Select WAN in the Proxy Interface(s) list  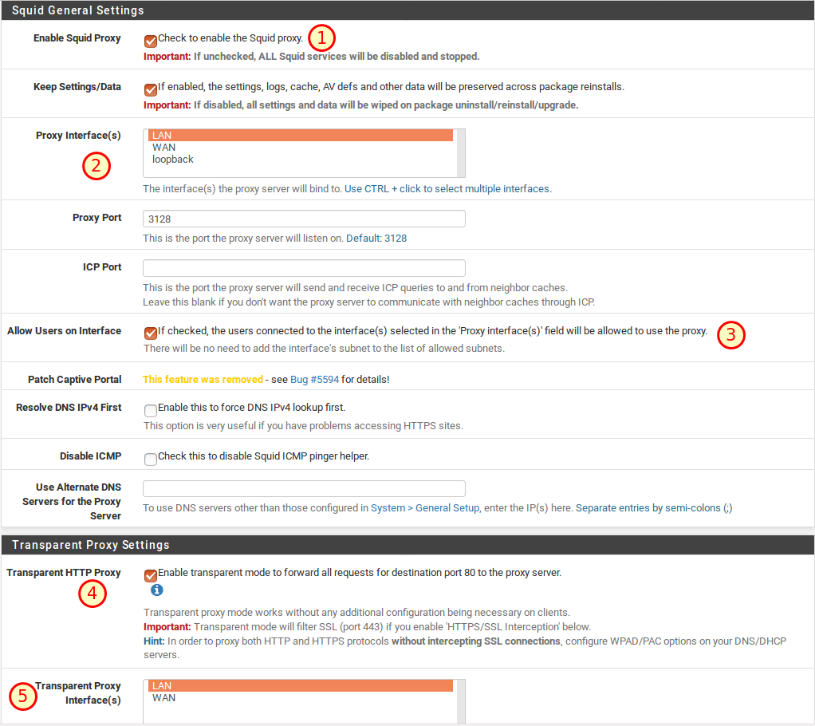pos(164,148)
